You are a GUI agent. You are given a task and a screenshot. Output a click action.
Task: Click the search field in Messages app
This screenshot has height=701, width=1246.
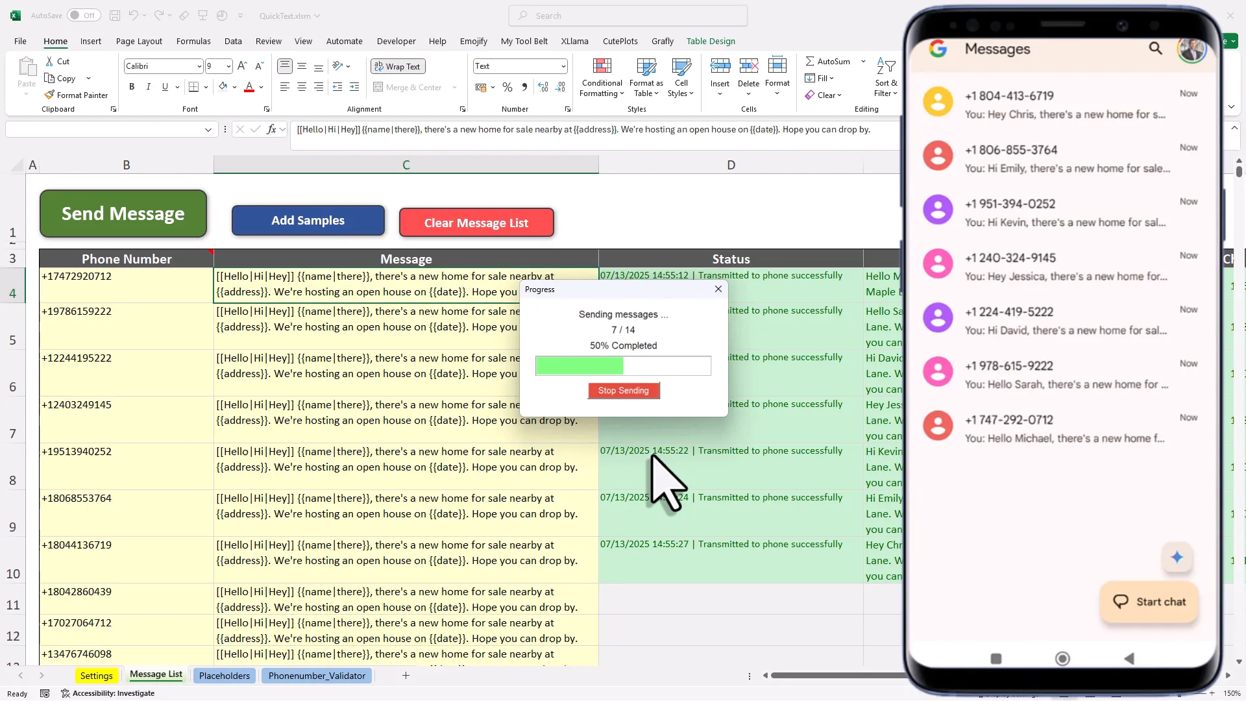[x=1156, y=49]
